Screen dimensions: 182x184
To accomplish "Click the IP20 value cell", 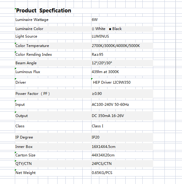I will (96, 137).
